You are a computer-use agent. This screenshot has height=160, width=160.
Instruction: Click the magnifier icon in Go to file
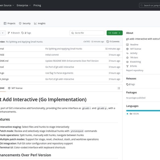[72, 33]
